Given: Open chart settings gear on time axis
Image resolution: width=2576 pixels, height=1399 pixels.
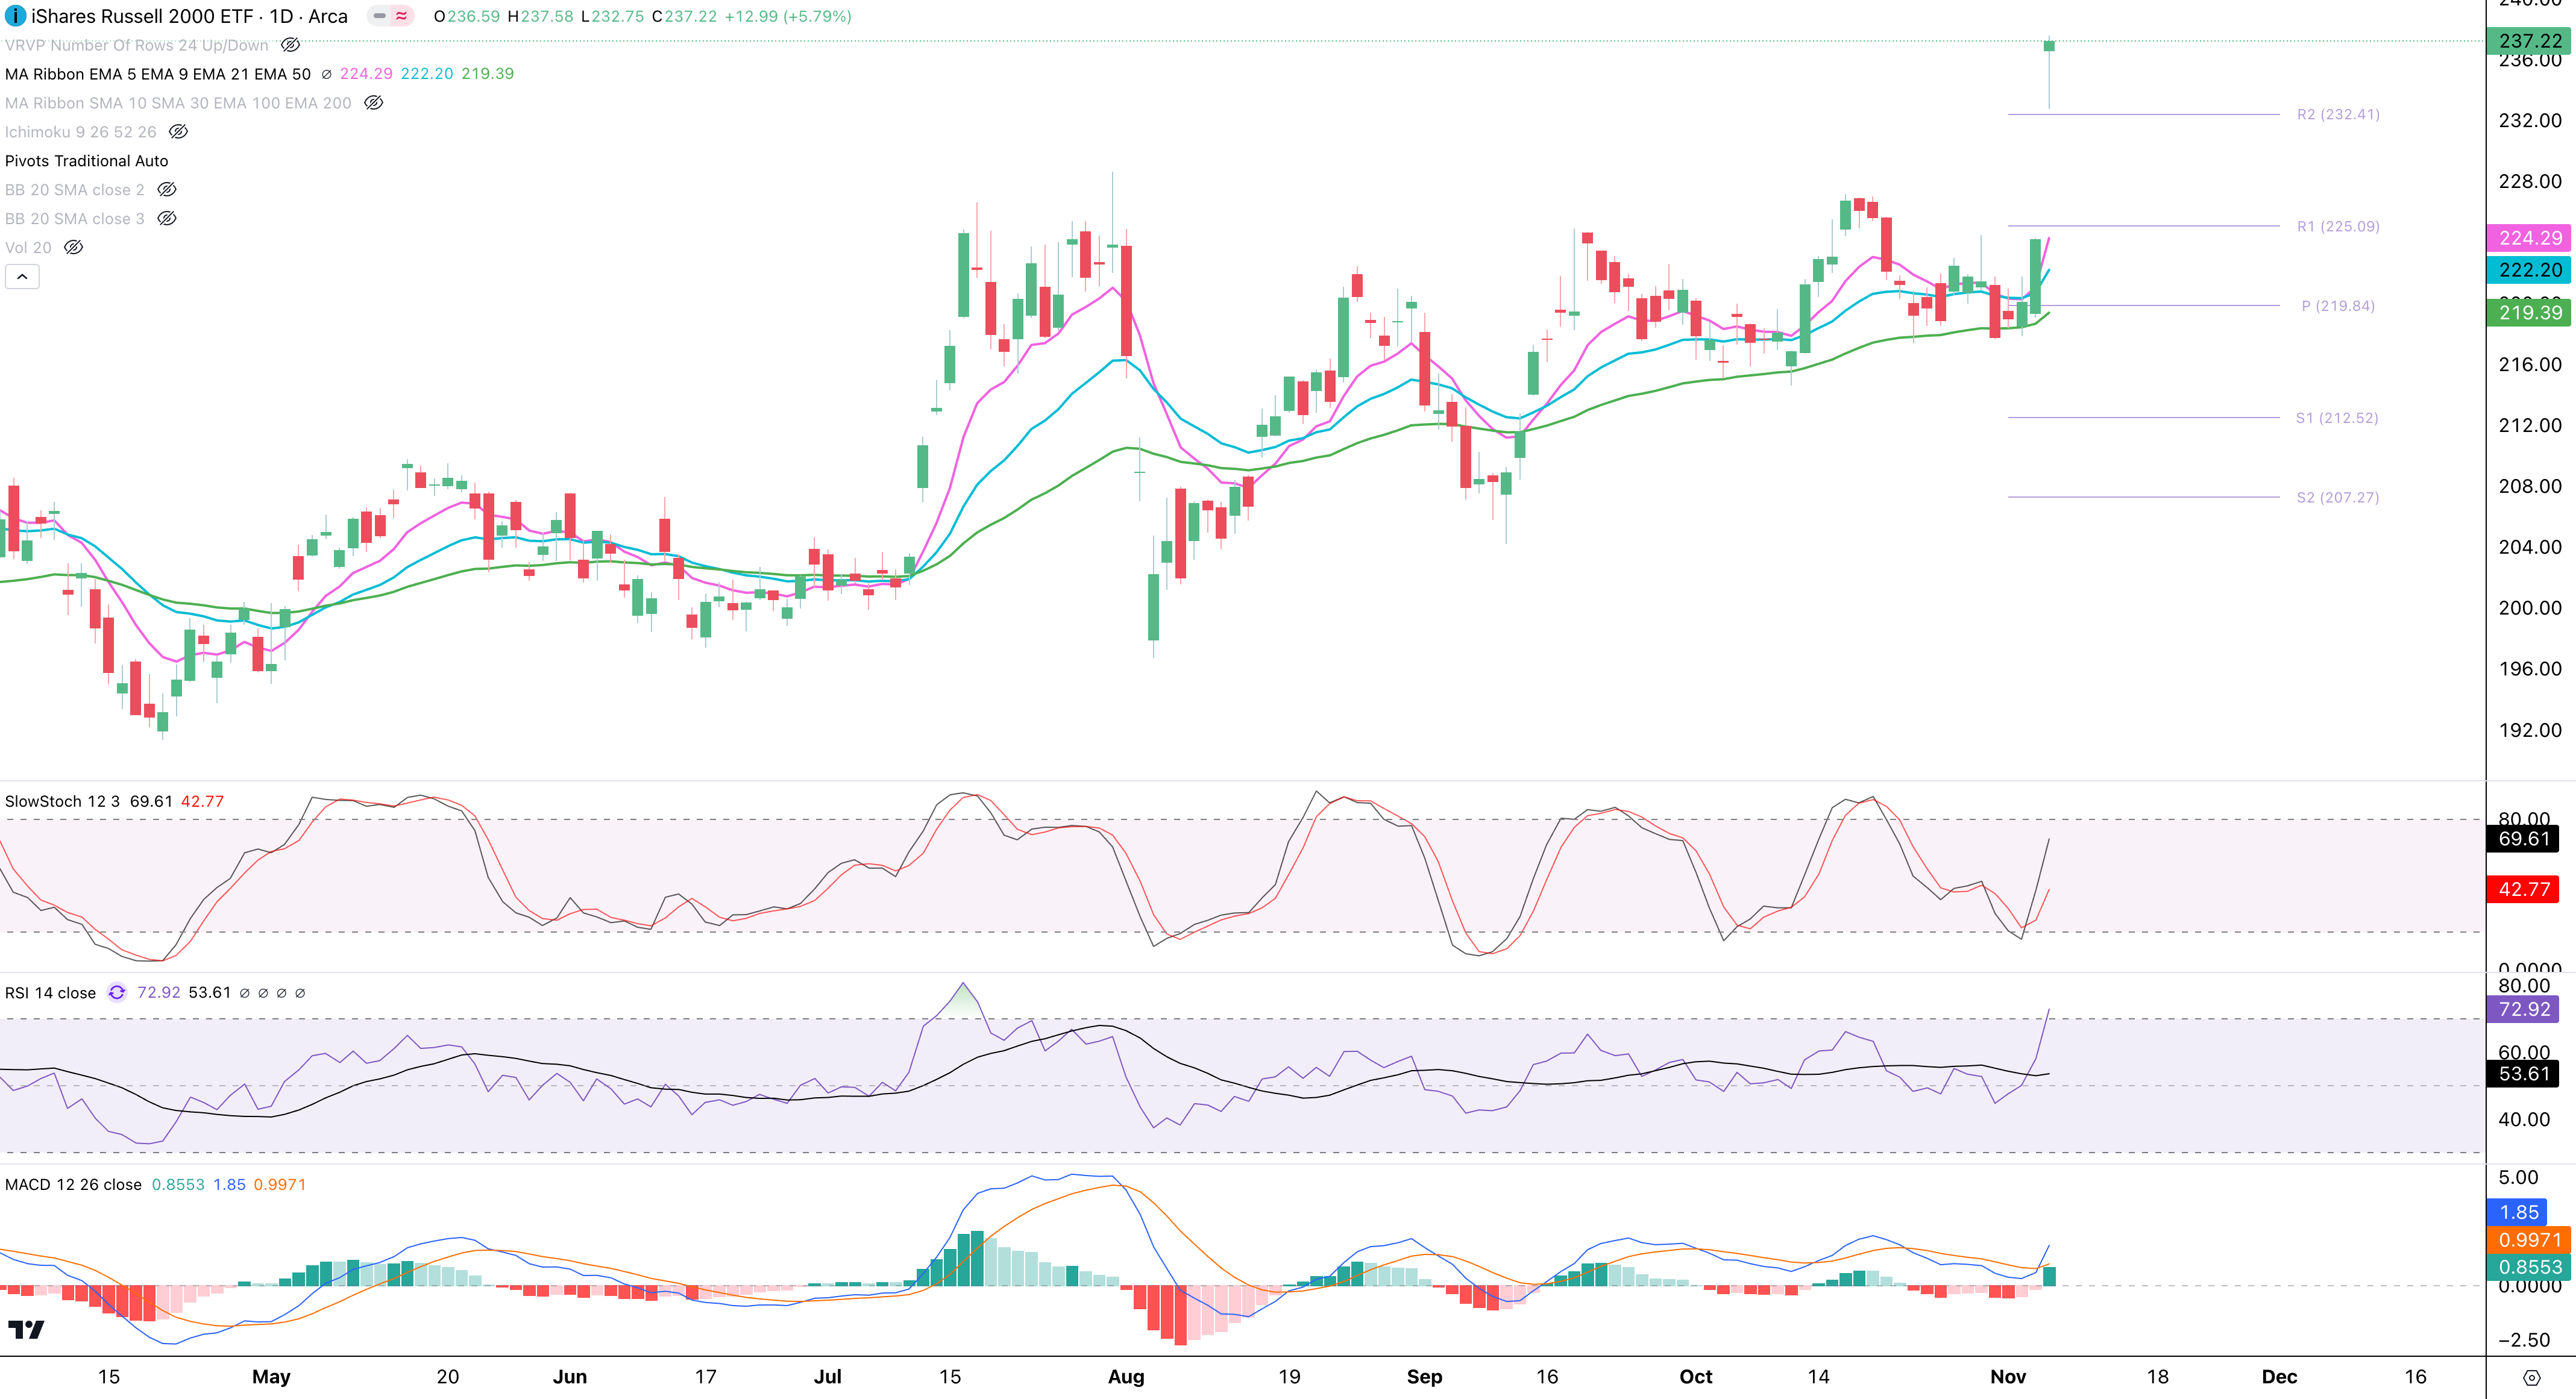Looking at the screenshot, I should [x=2532, y=1377].
